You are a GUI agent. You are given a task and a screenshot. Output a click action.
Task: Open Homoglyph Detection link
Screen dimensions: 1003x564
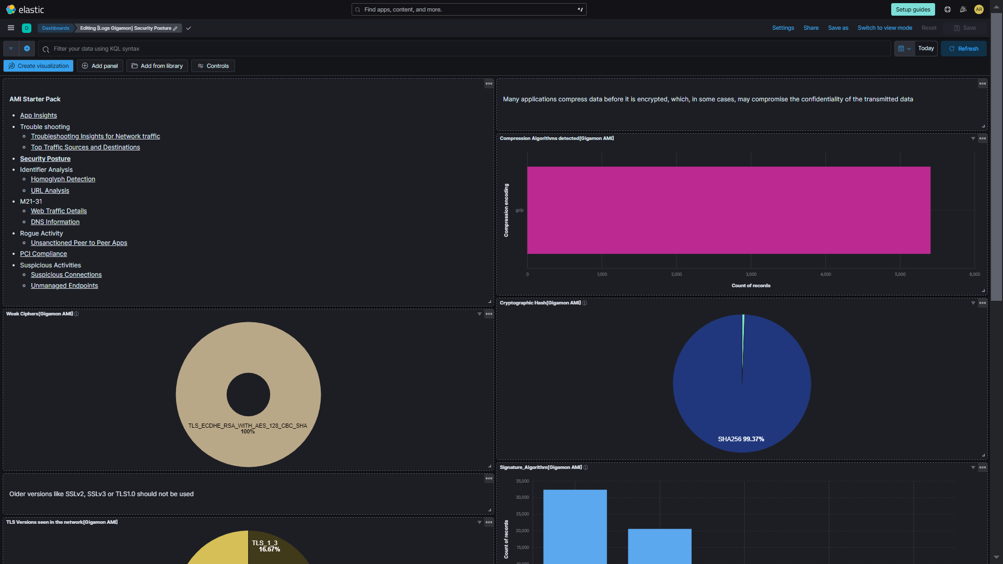click(63, 179)
